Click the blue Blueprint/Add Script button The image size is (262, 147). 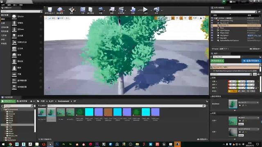(x=251, y=61)
